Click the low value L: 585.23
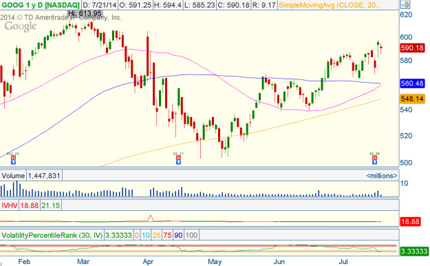Image resolution: width=430 pixels, height=266 pixels. [x=200, y=5]
